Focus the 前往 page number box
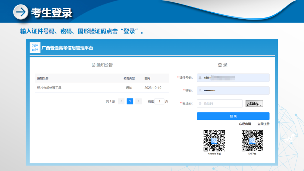Image resolution: width=304 pixels, height=171 pixels. click(159, 101)
